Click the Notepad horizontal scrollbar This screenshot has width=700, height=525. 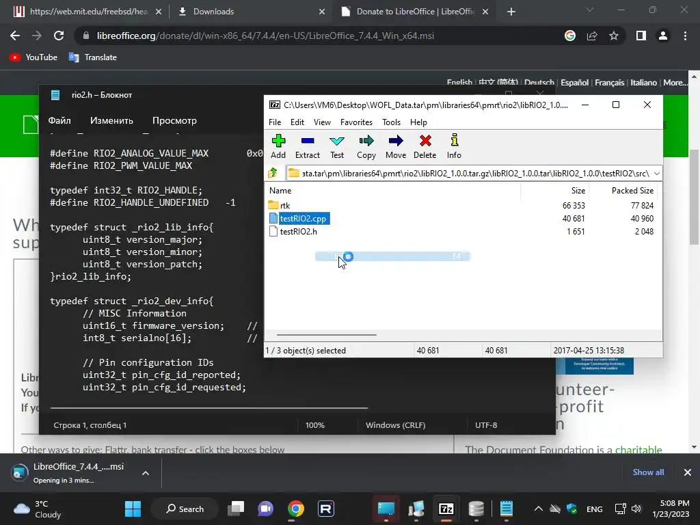point(209,407)
